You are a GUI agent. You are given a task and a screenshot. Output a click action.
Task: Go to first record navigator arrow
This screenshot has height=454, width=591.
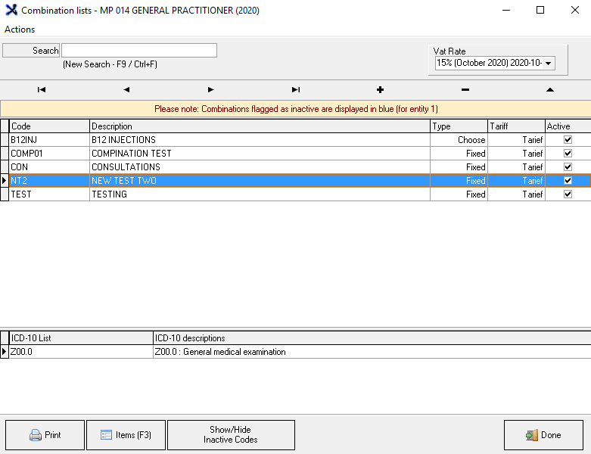pos(42,89)
